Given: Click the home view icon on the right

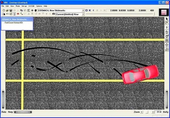Looking at the screenshot, I should (167, 32).
